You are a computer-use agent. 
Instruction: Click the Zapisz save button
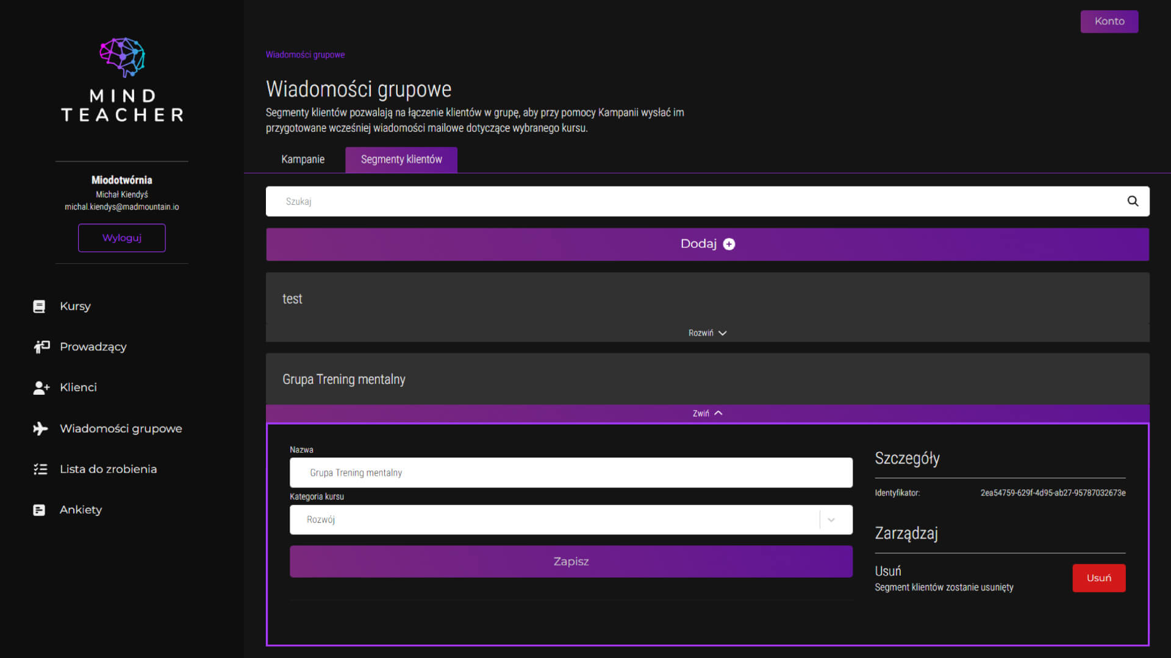point(570,561)
